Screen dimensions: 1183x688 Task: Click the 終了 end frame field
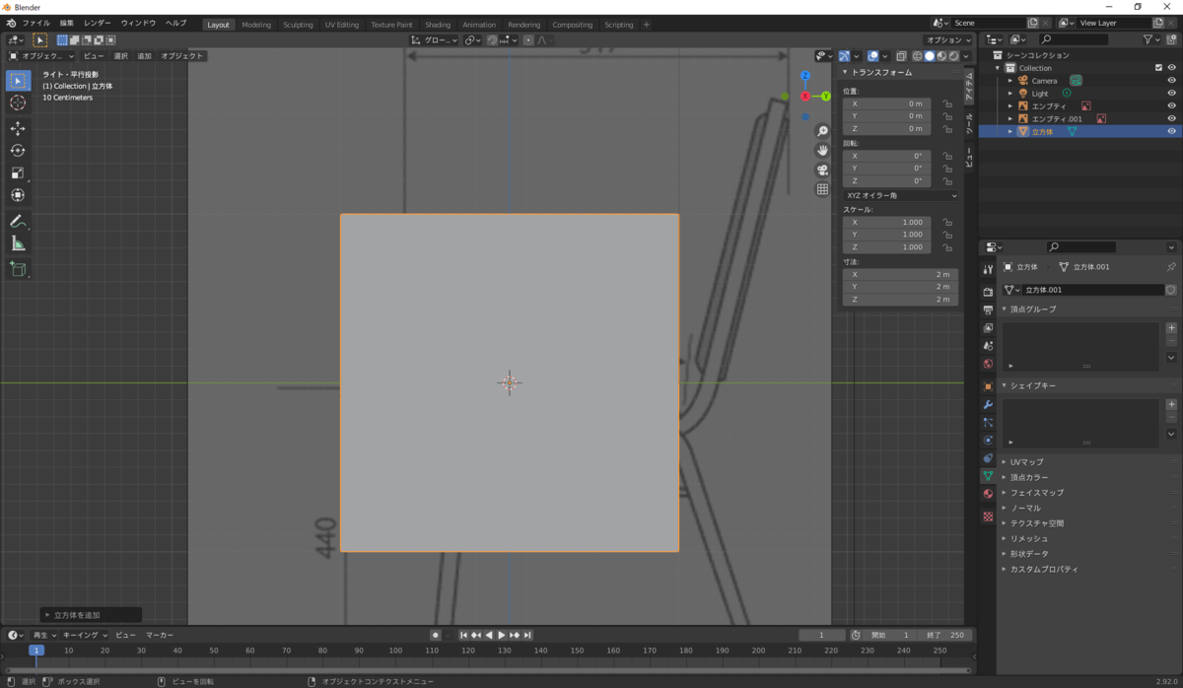(x=944, y=635)
